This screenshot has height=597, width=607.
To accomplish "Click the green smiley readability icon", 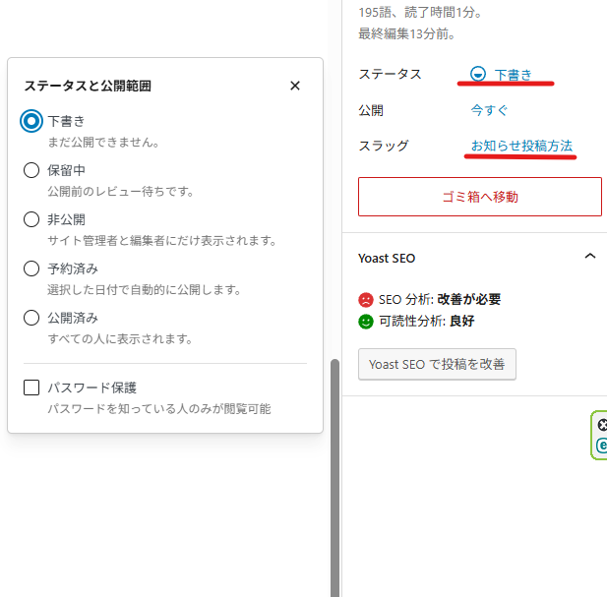I will (366, 321).
